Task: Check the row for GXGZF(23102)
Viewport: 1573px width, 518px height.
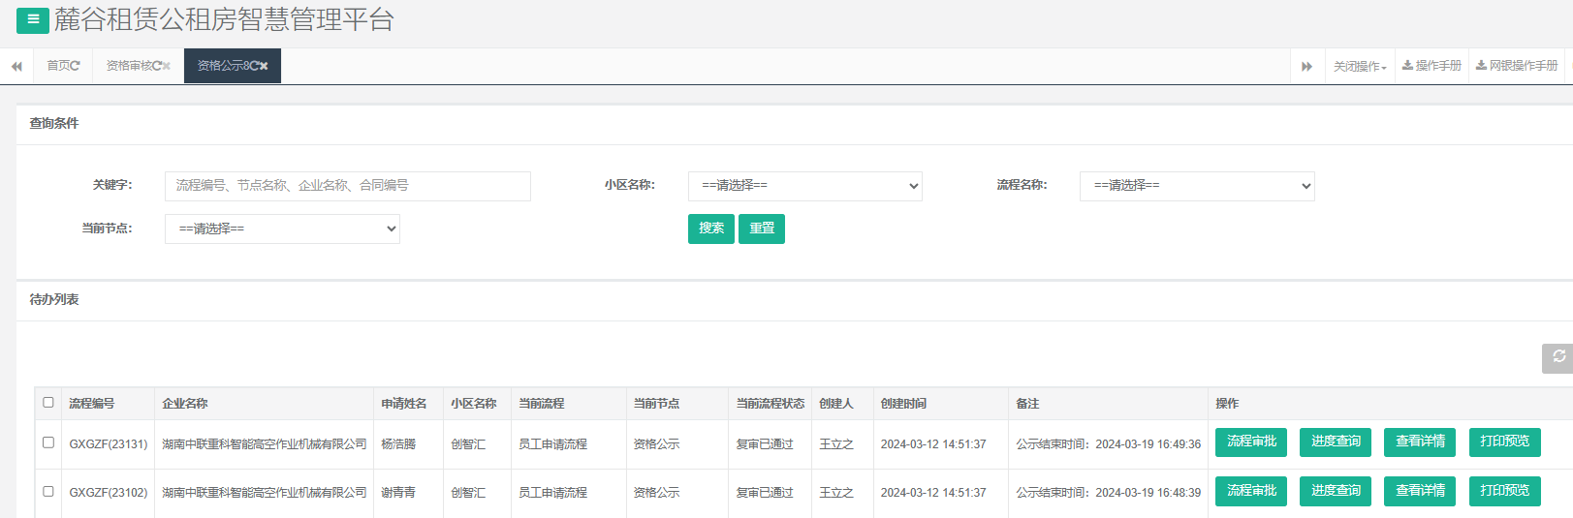Action: tap(48, 492)
